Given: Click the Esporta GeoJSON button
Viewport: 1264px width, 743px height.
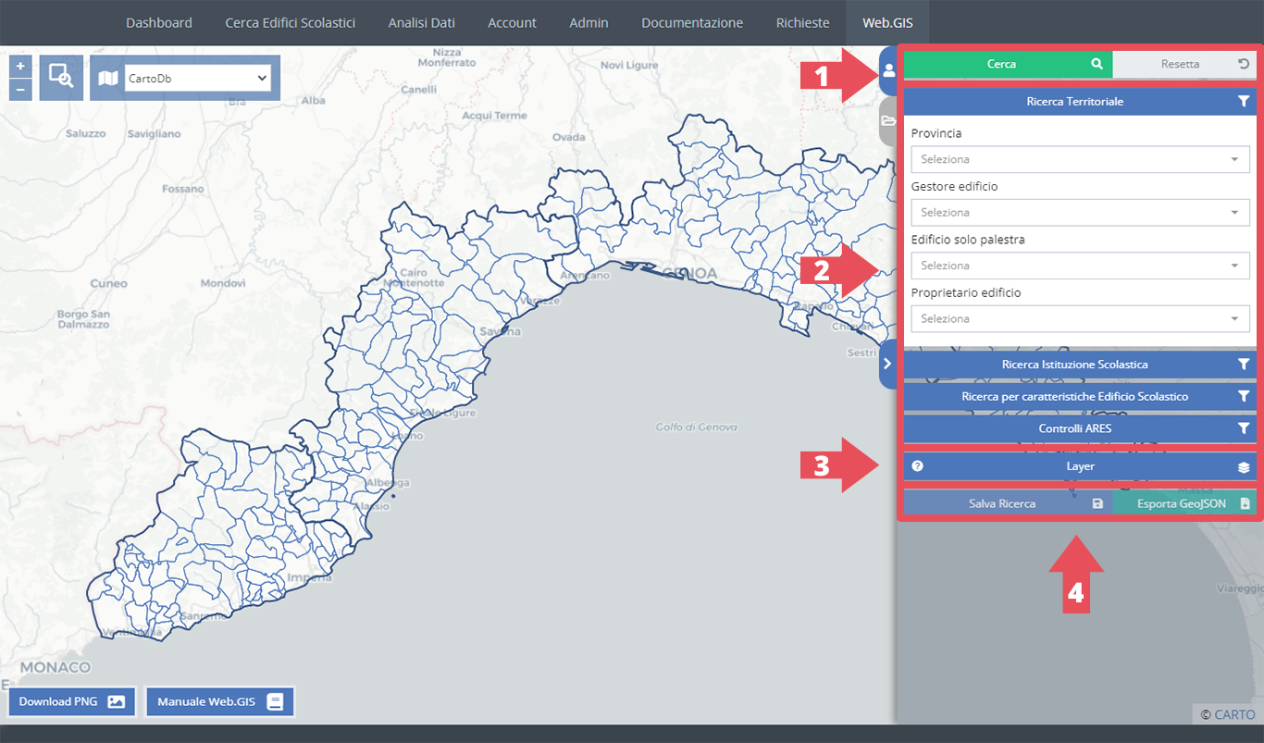Looking at the screenshot, I should [1184, 503].
